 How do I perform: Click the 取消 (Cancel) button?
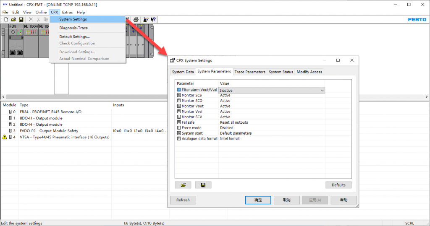click(x=286, y=200)
